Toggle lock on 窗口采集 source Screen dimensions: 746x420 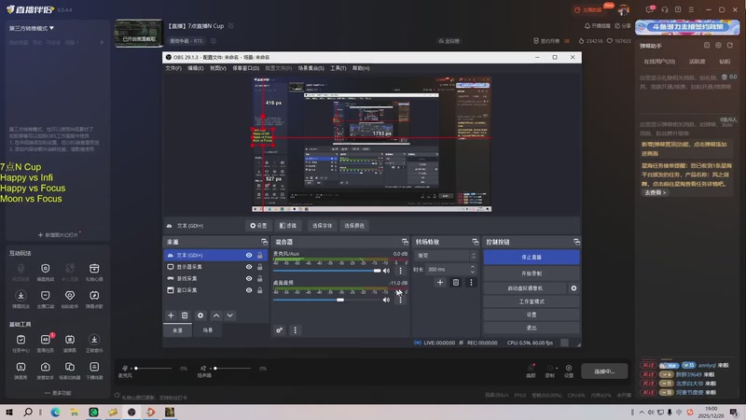(260, 290)
